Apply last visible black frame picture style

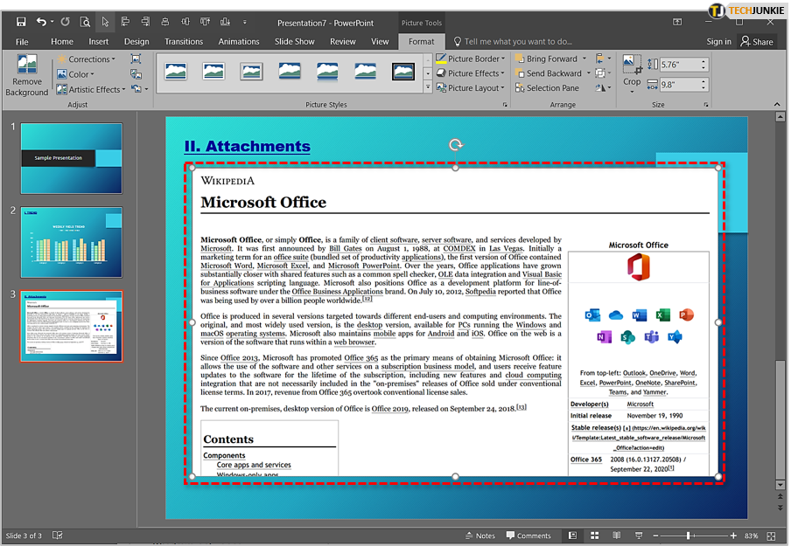point(403,72)
